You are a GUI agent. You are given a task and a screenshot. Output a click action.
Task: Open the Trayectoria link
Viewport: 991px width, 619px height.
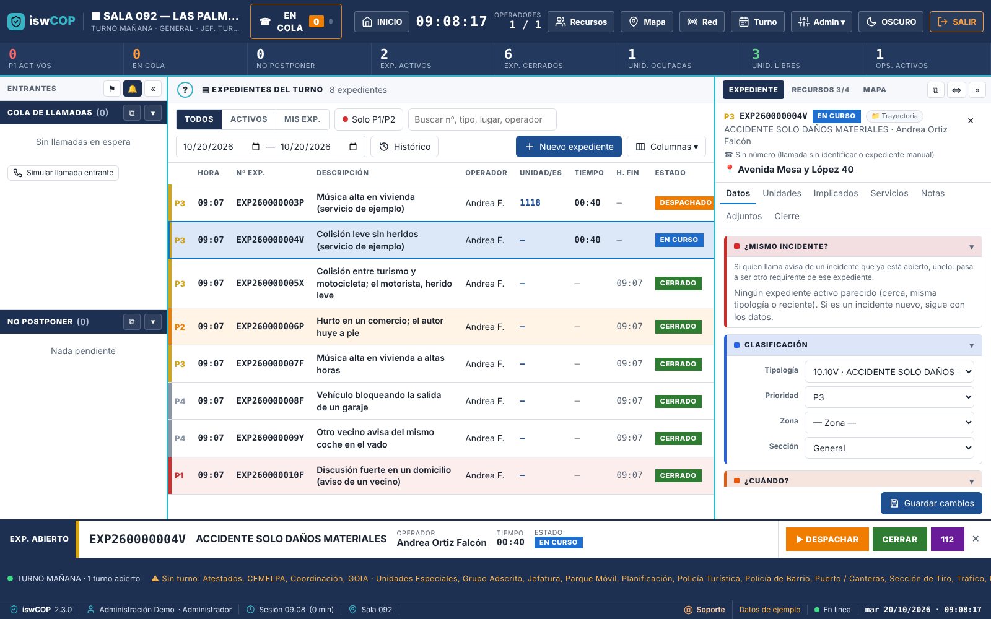click(894, 116)
